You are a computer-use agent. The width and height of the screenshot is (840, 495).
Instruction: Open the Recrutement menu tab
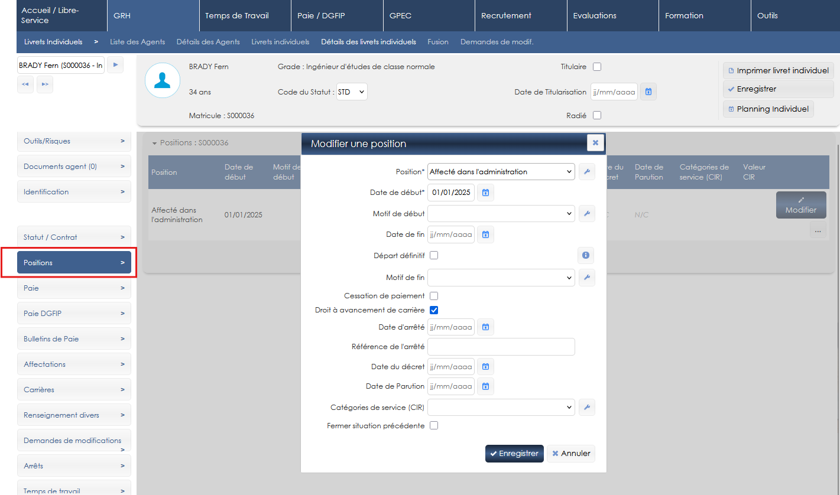point(520,16)
